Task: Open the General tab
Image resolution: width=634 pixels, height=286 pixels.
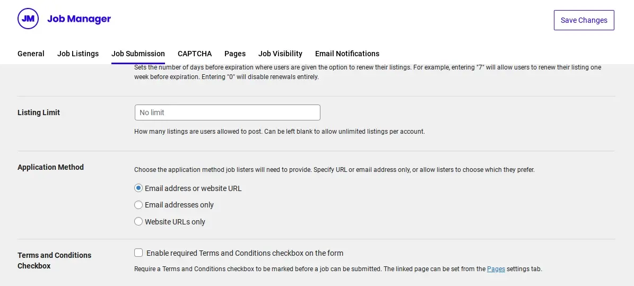Action: tap(31, 54)
